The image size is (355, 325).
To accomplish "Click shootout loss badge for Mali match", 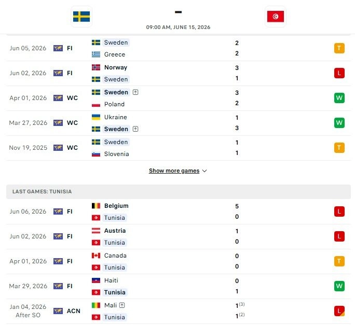I will point(339,311).
